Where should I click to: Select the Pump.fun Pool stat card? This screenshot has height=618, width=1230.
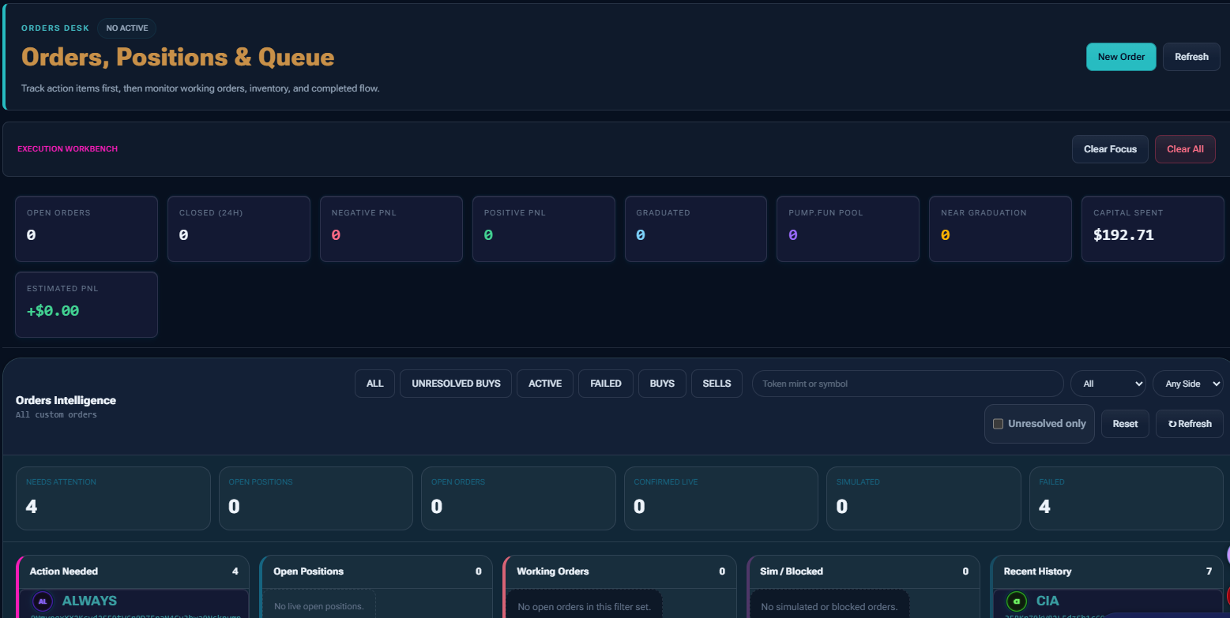pos(848,229)
